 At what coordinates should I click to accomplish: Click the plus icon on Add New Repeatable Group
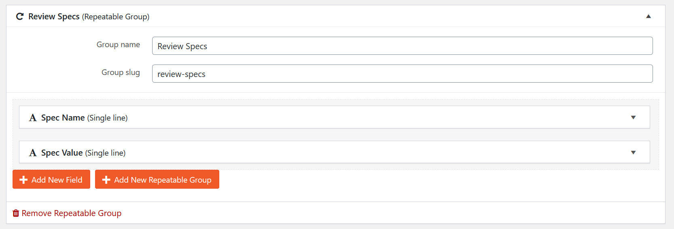(x=106, y=180)
